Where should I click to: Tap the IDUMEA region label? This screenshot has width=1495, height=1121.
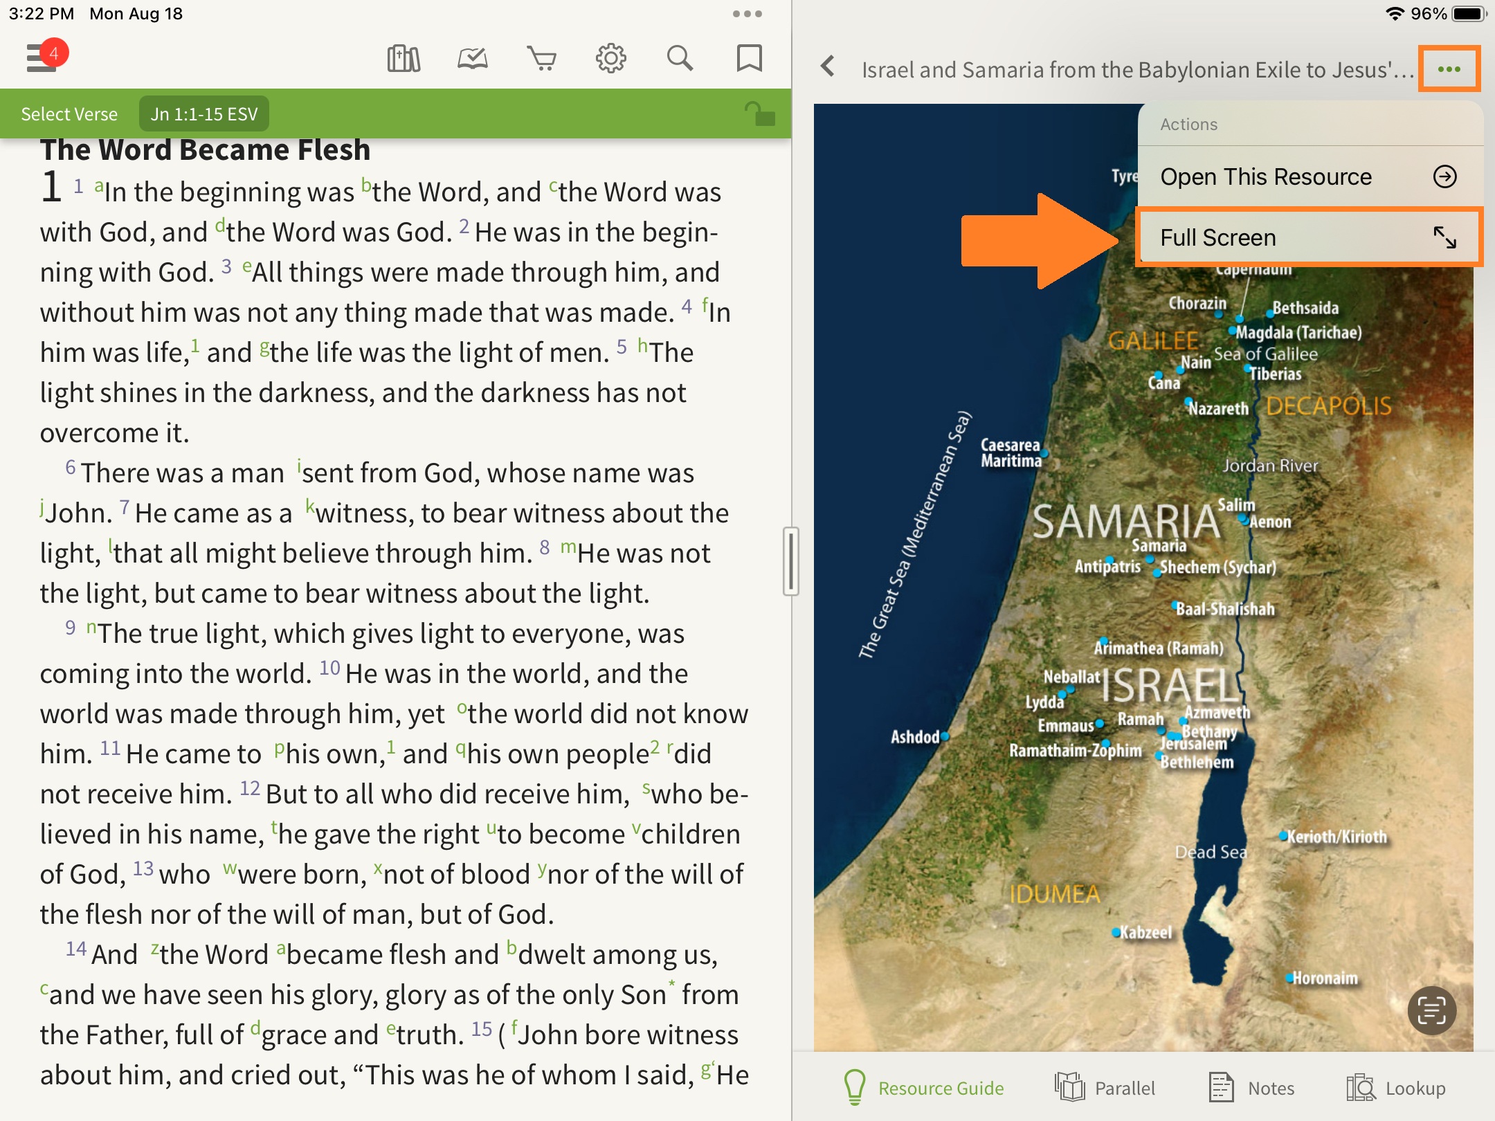[1054, 894]
